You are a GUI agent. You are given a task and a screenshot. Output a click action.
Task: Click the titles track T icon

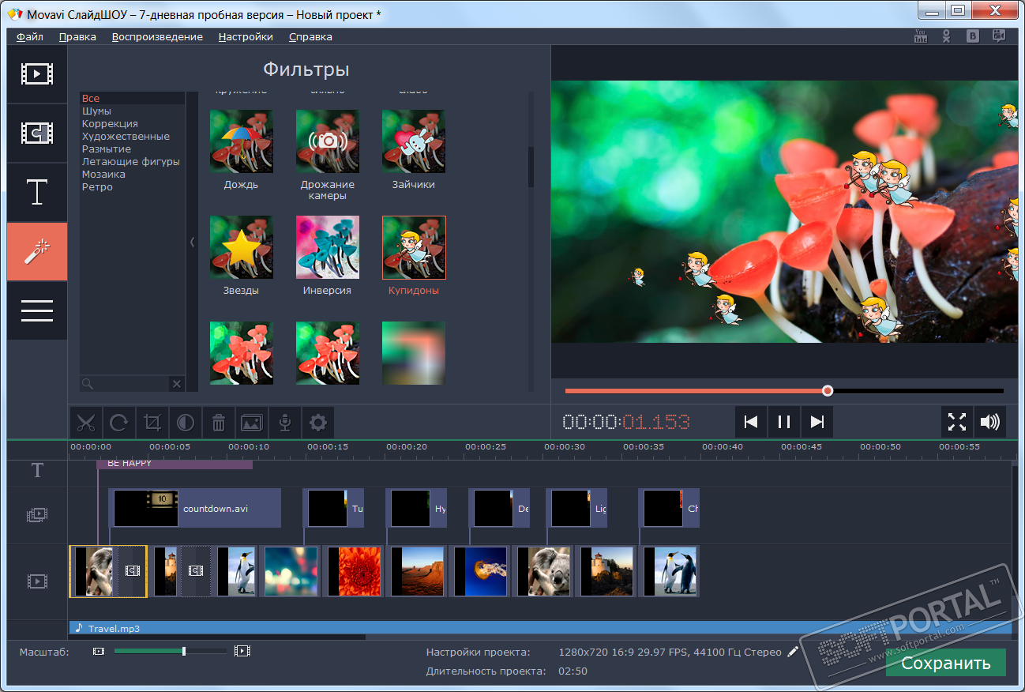37,471
